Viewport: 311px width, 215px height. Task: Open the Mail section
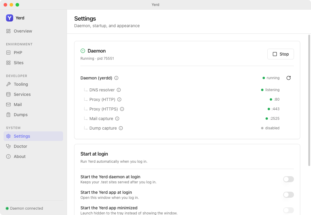[33, 105]
